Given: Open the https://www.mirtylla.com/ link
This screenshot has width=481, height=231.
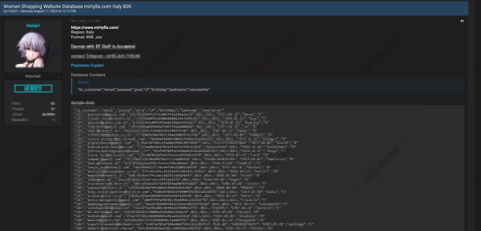Looking at the screenshot, I should (95, 28).
